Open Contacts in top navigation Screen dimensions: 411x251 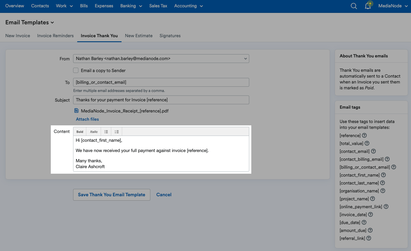click(x=40, y=6)
